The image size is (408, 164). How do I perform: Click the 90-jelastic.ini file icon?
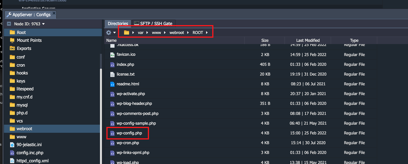tap(12, 145)
